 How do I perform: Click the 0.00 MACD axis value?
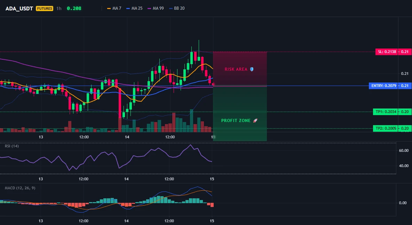[x=403, y=203]
